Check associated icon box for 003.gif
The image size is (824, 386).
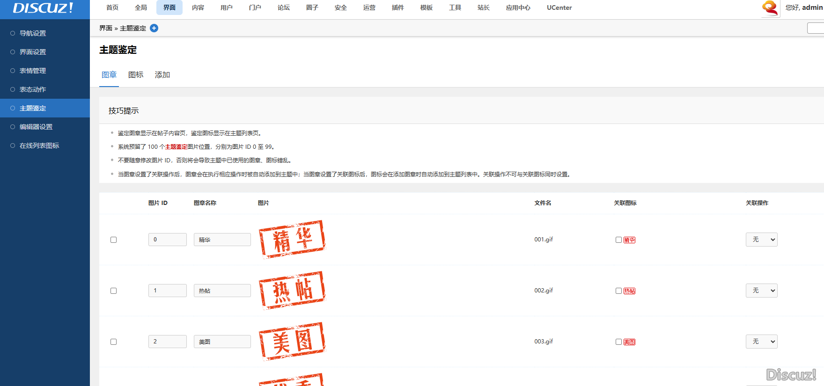click(x=618, y=342)
